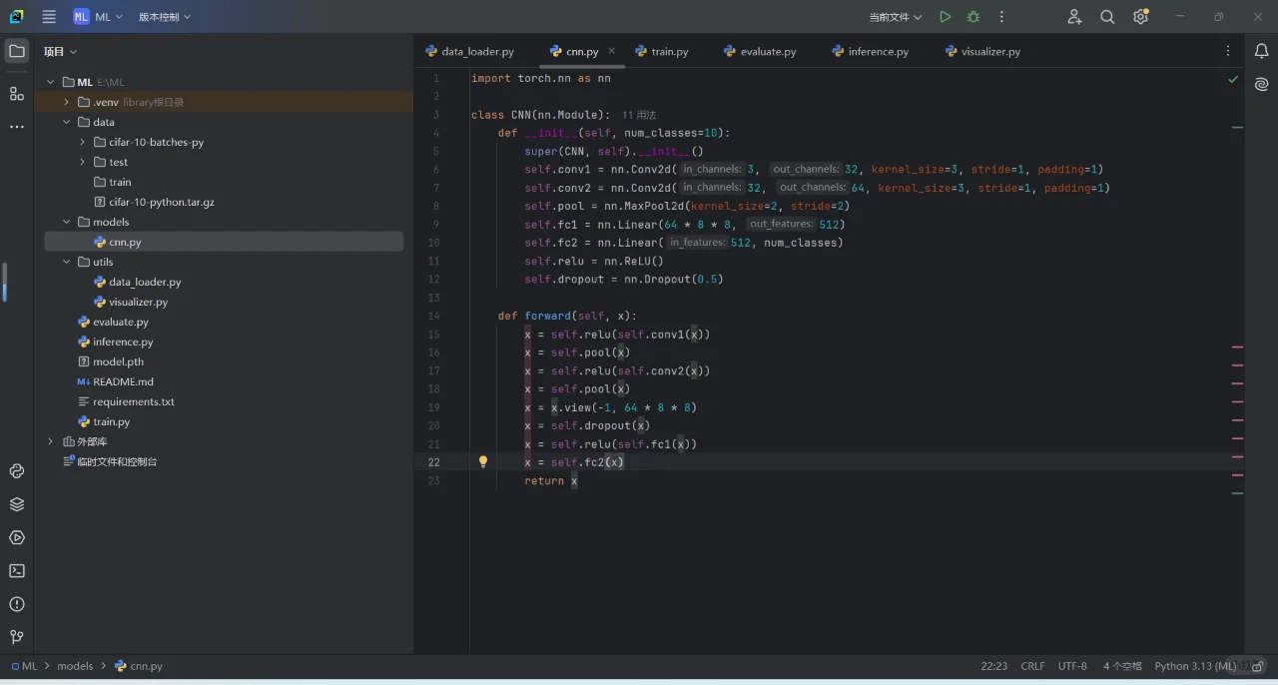Open the main hamburger menu

(49, 17)
